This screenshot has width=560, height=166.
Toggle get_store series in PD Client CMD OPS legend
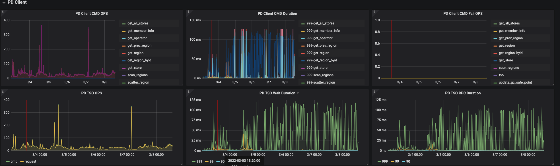pos(134,68)
